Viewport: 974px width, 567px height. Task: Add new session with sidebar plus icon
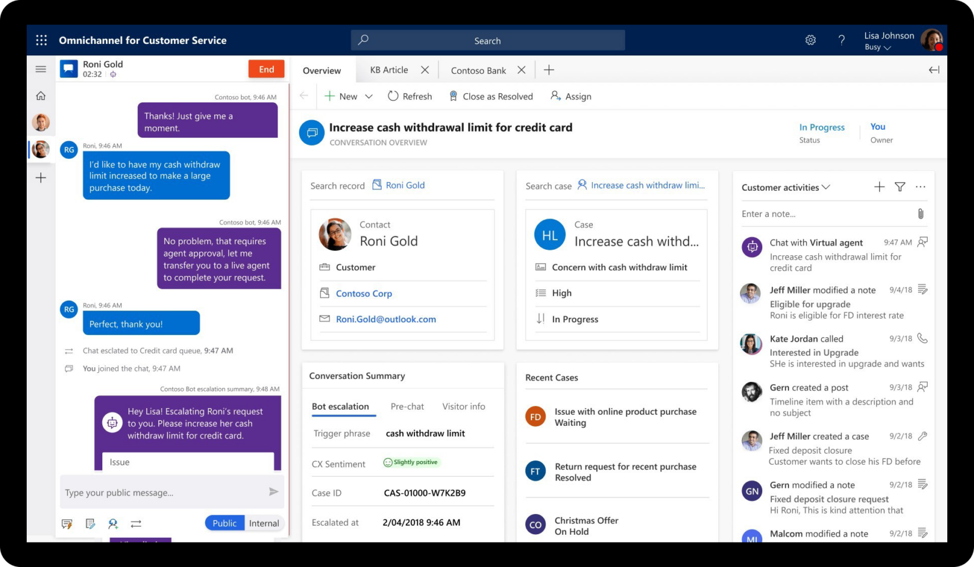click(41, 178)
